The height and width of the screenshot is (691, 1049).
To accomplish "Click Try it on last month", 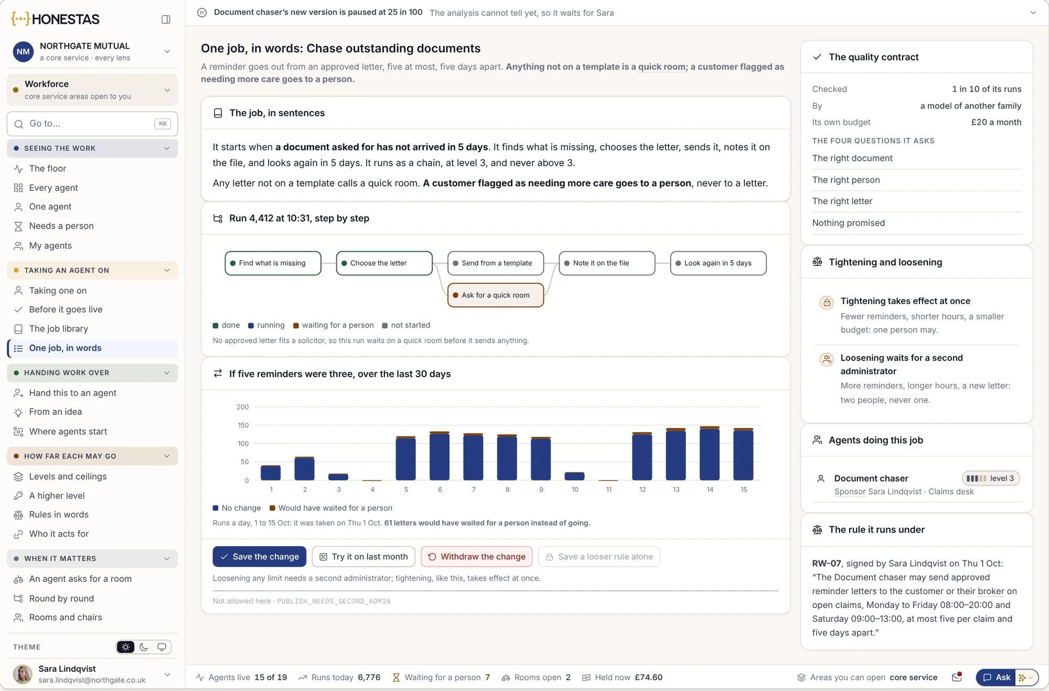I will click(x=363, y=557).
